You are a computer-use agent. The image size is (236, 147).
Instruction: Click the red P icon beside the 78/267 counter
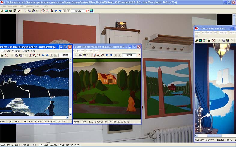pyautogui.click(x=88, y=11)
